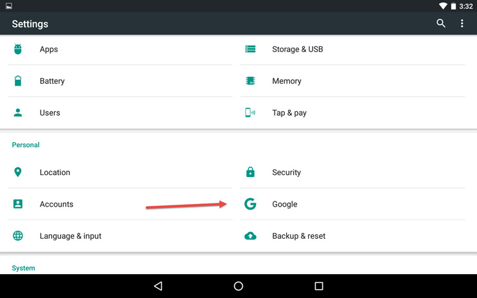
Task: Tap the Accounts contact icon
Action: pos(18,204)
